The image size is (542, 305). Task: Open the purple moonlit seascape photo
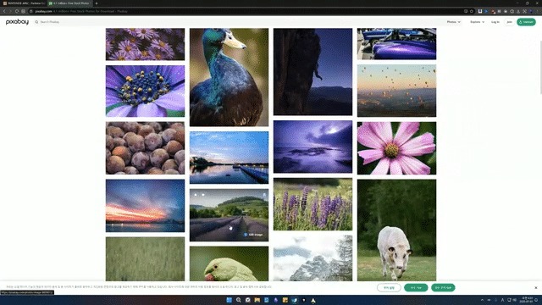tap(312, 147)
